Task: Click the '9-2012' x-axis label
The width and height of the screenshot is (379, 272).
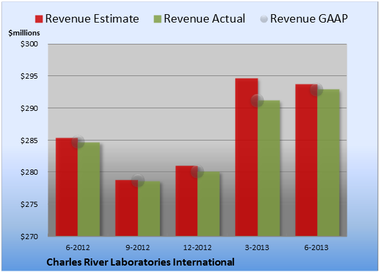Action: (x=138, y=248)
